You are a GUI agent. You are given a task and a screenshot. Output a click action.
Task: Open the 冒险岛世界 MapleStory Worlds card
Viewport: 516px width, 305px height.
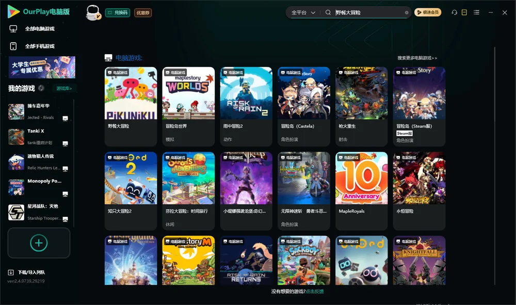click(x=188, y=107)
